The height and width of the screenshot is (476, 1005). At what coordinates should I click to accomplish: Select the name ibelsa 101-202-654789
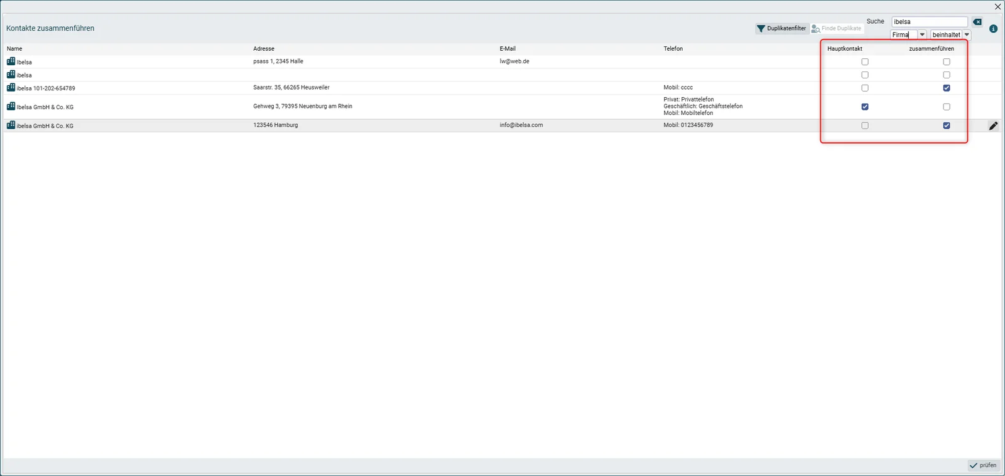pos(46,88)
